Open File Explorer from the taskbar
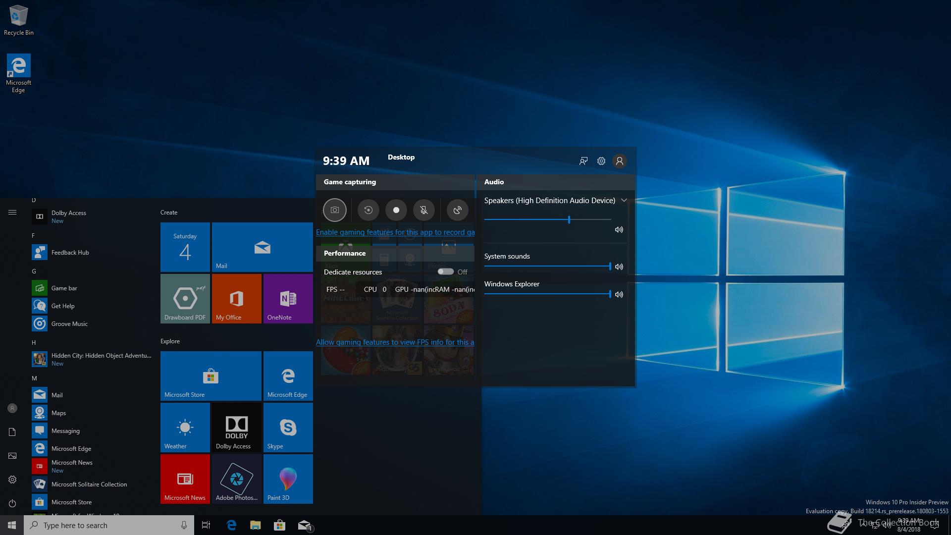Screen dimensions: 951x535 pyautogui.click(x=256, y=525)
